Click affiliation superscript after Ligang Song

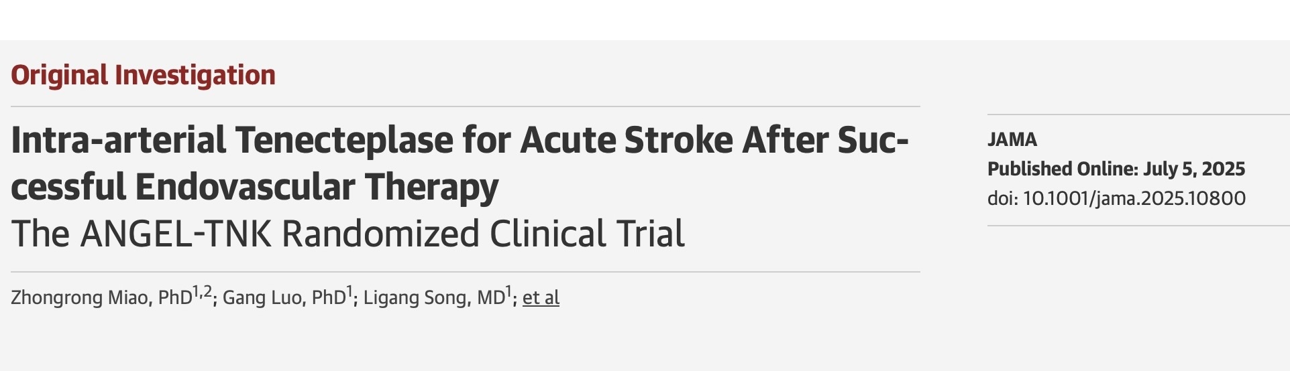point(508,292)
